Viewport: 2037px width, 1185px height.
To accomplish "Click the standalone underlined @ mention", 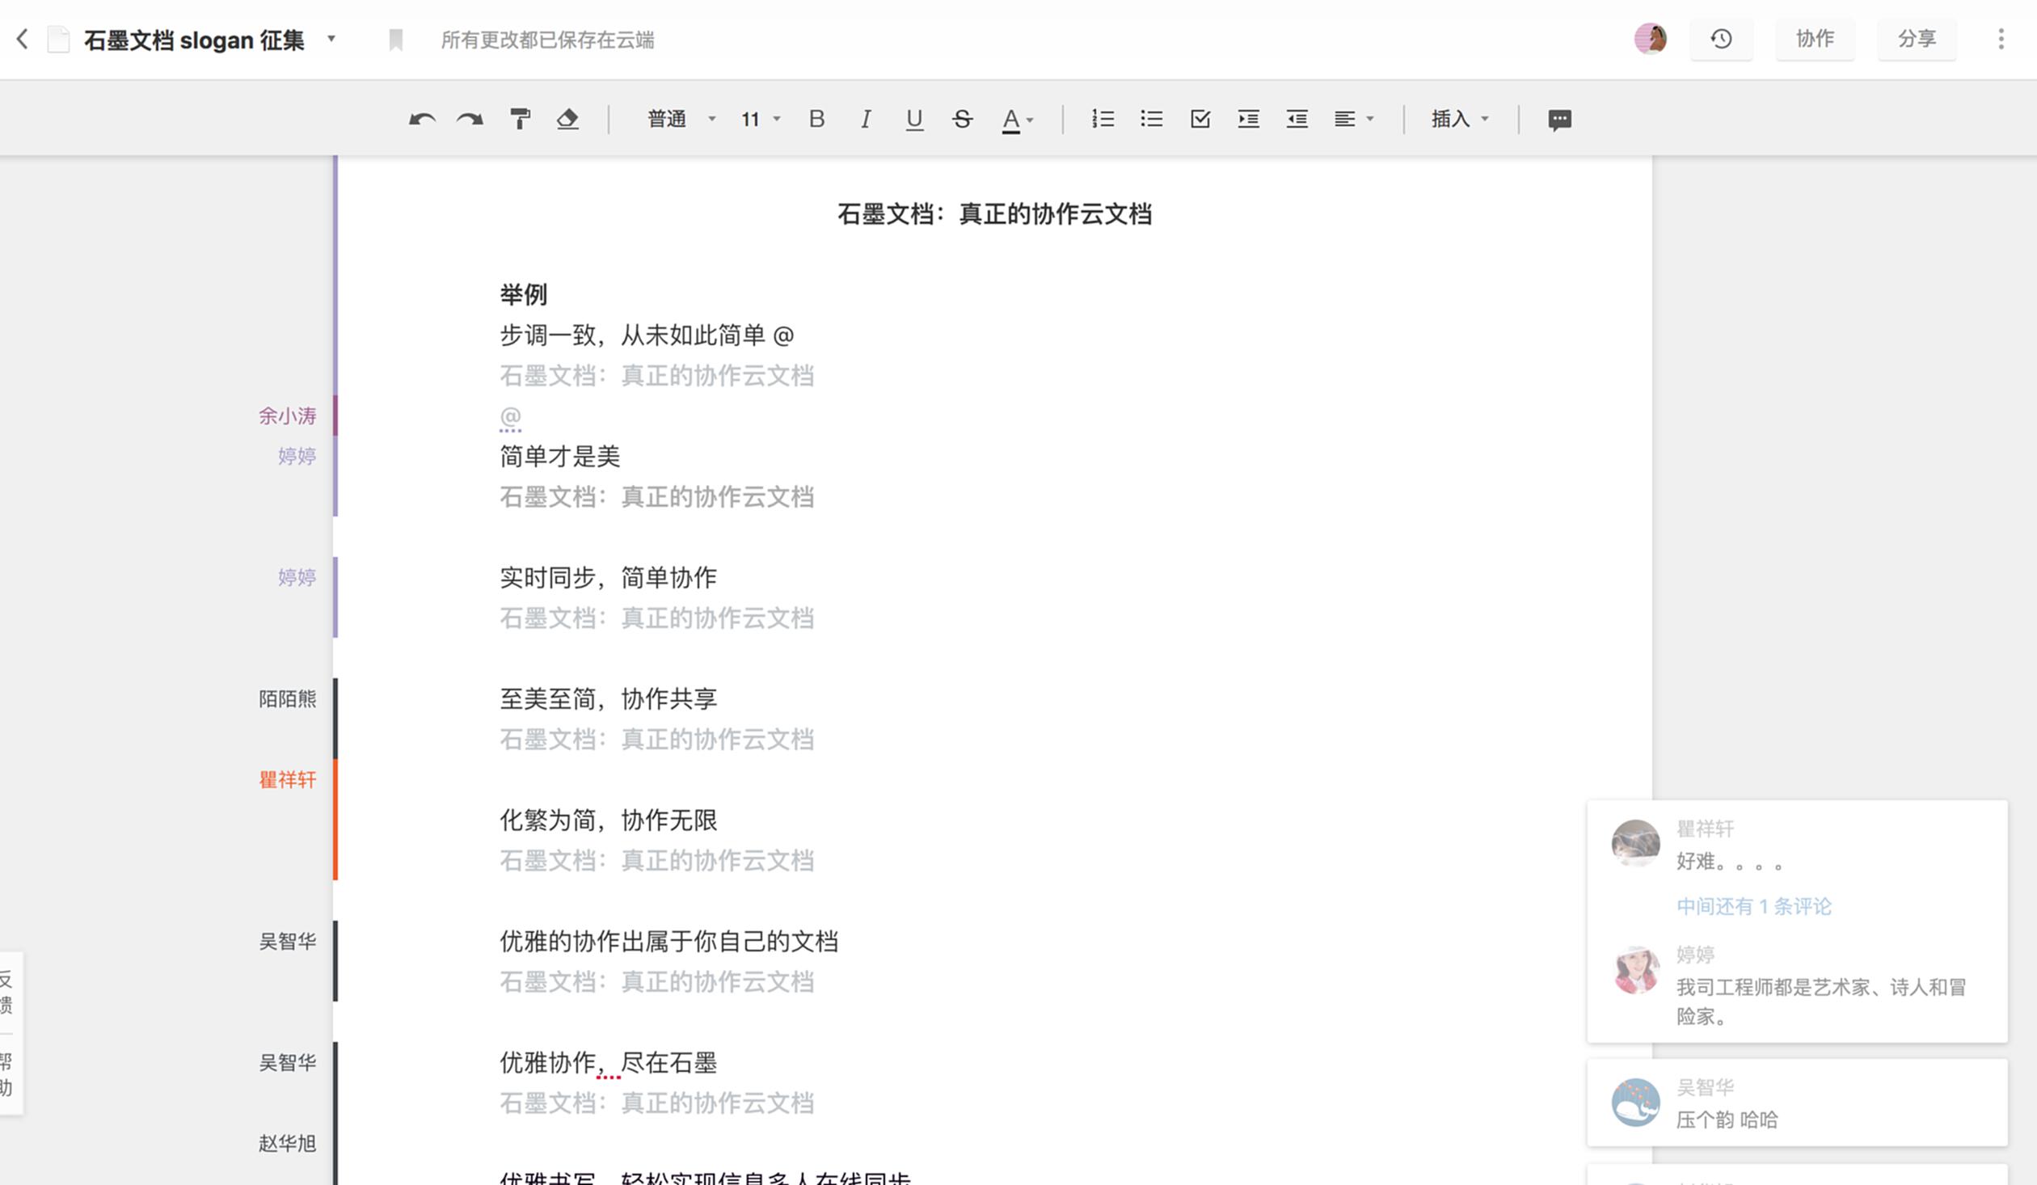I will click(510, 416).
